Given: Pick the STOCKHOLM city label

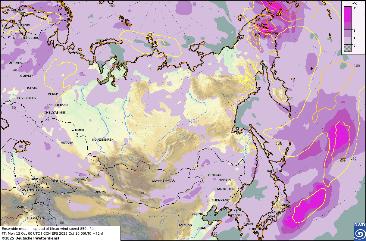Looking at the screenshot, I should point(14,10).
